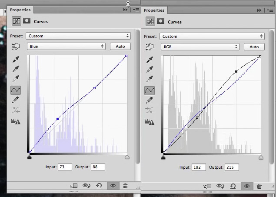The width and height of the screenshot is (276, 197).
Task: View previous state in right Properties panel
Action: (x=220, y=186)
